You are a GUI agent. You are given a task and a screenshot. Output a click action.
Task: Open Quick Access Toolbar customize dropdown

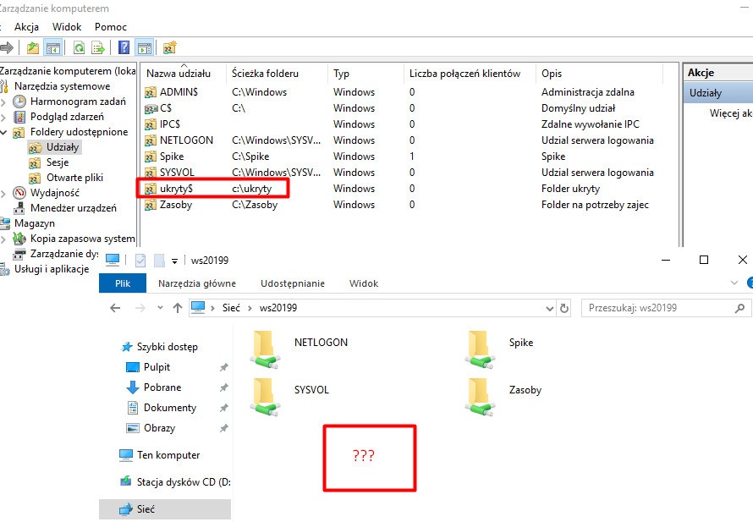(x=175, y=261)
